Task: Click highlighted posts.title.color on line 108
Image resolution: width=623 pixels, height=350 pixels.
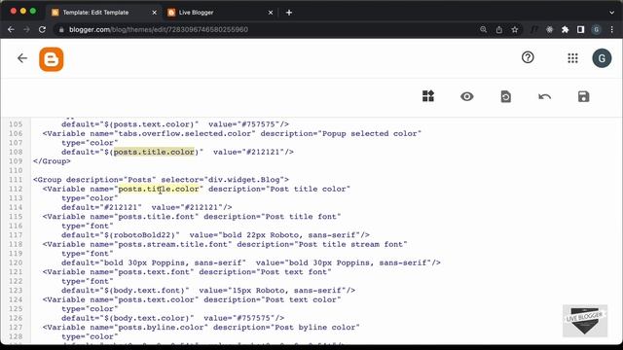Action: [154, 152]
